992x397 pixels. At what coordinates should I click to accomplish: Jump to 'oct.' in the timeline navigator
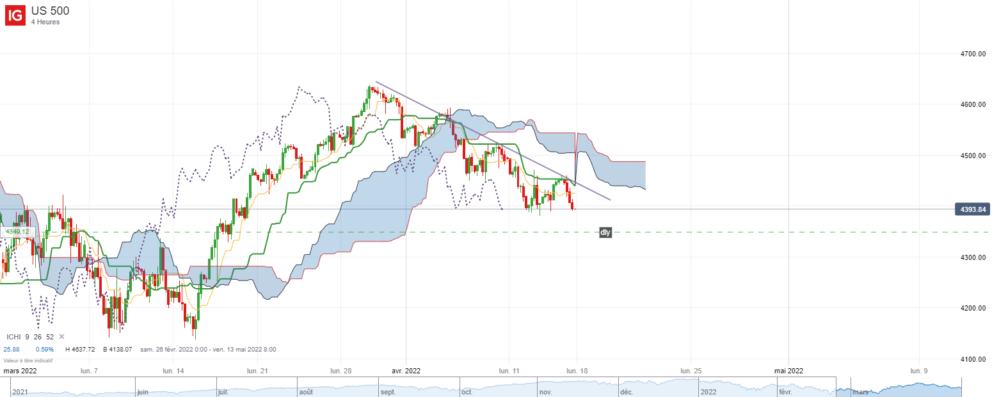pyautogui.click(x=467, y=391)
